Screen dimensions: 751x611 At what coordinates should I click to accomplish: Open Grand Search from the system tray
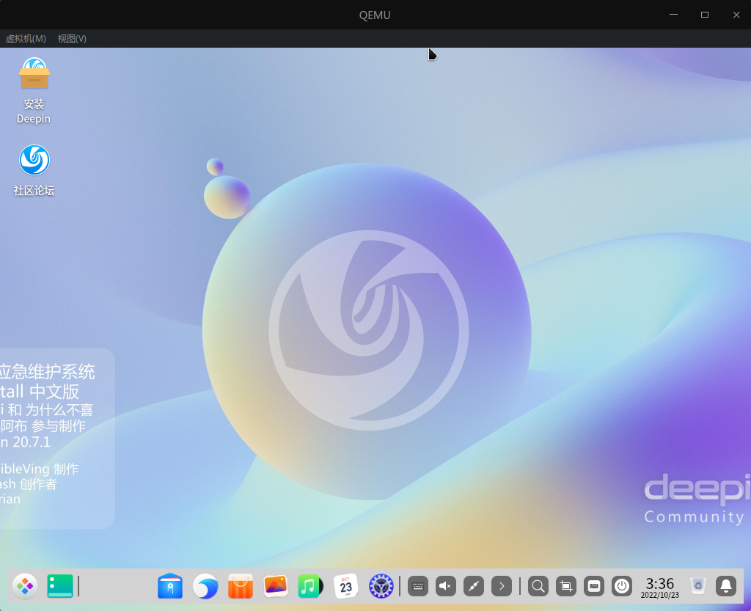[x=538, y=586]
